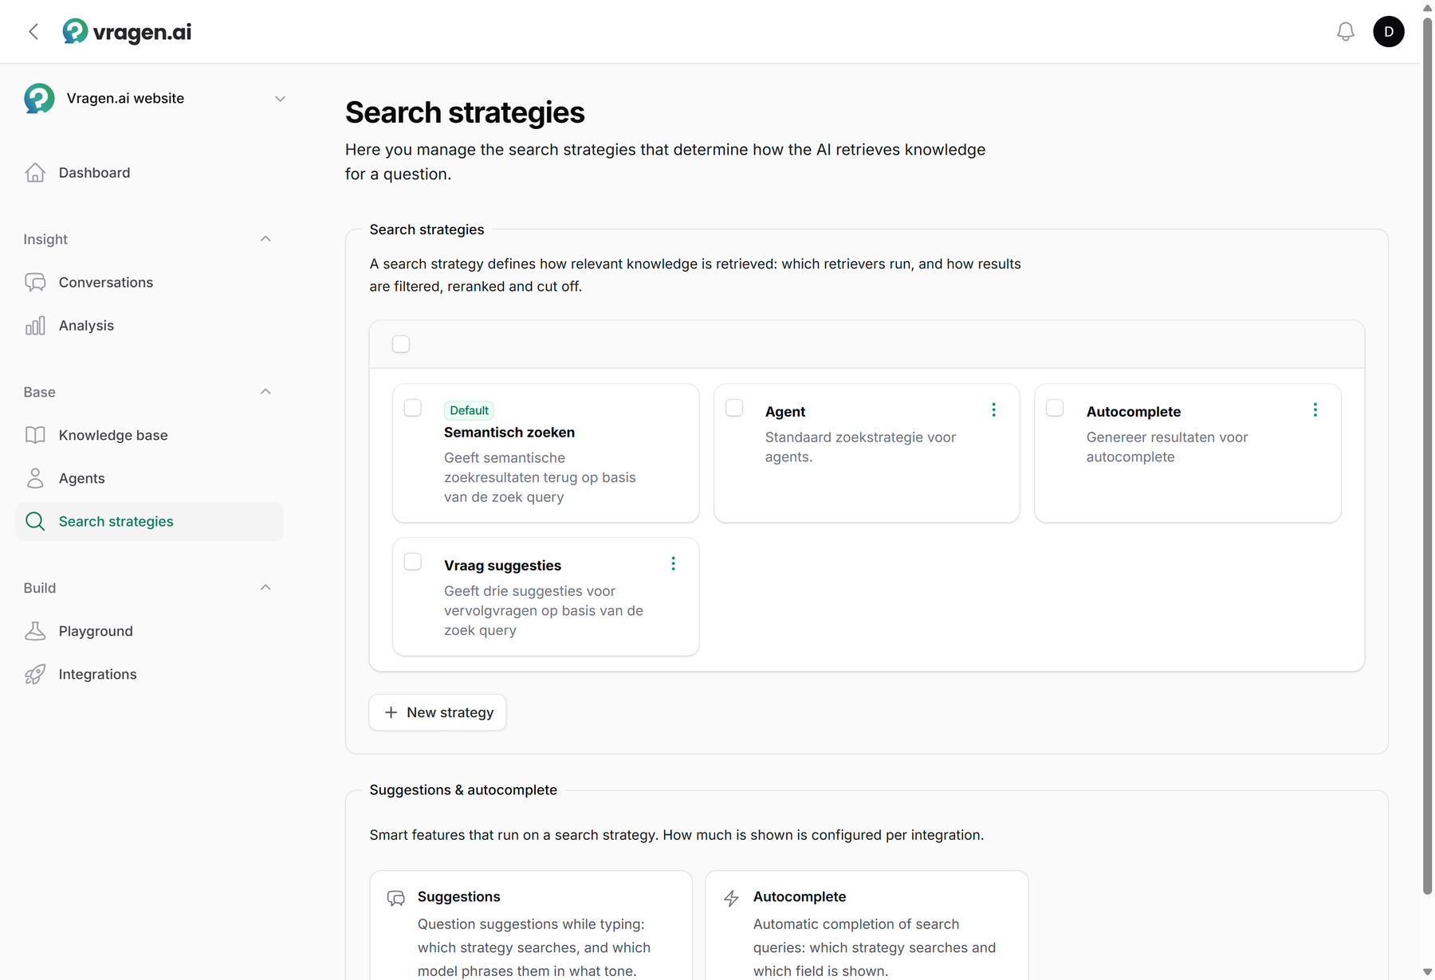Click the Analysis bar chart icon
This screenshot has width=1435, height=980.
click(x=35, y=326)
